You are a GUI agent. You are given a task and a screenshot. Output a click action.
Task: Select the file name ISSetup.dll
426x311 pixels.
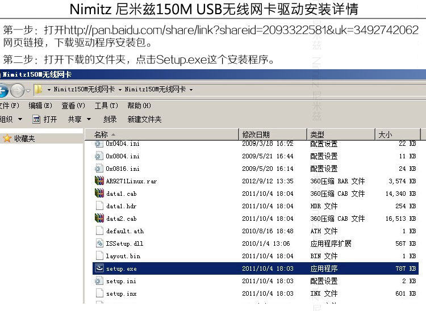[124, 243]
